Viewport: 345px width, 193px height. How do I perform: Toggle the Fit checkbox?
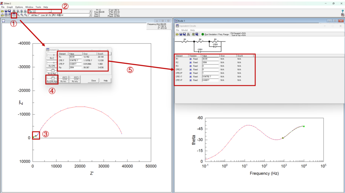47,15
